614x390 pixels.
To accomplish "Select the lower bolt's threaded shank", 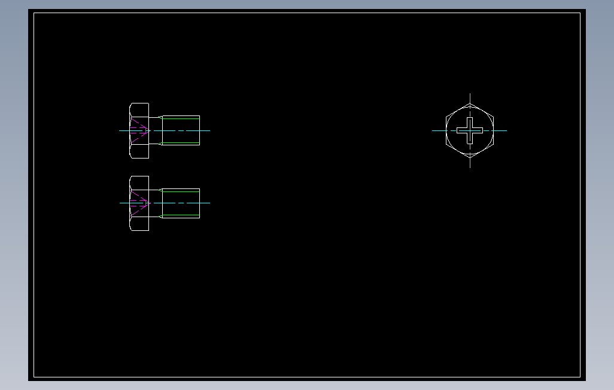I will 181,203.
